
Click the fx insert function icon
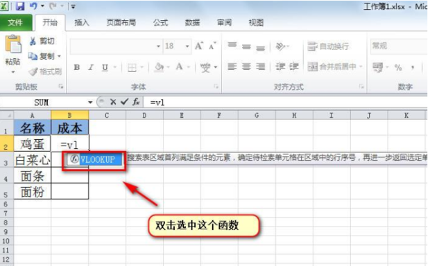click(136, 103)
